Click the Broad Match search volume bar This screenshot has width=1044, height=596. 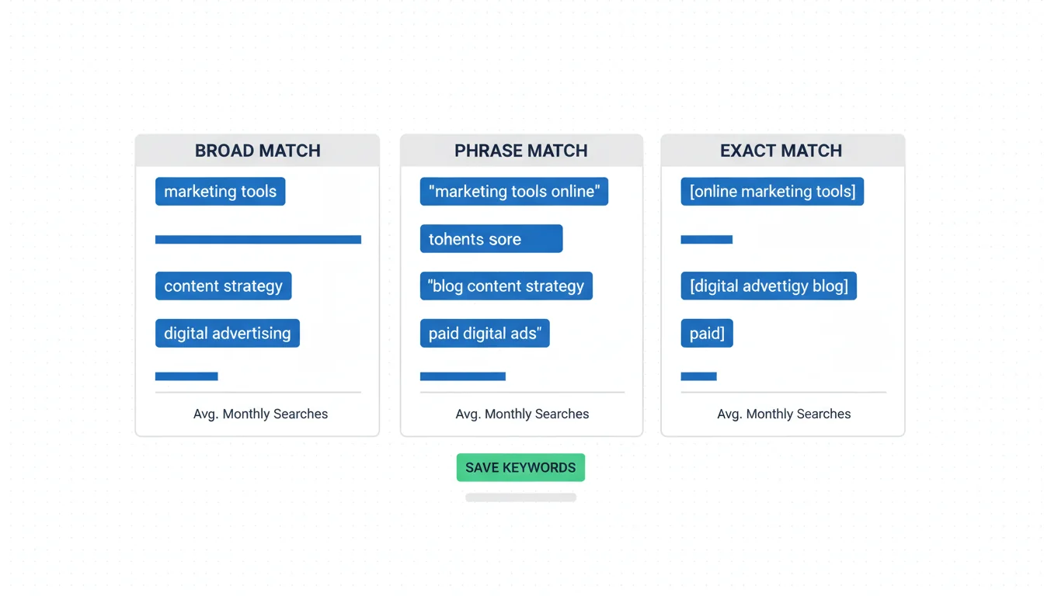pos(186,376)
